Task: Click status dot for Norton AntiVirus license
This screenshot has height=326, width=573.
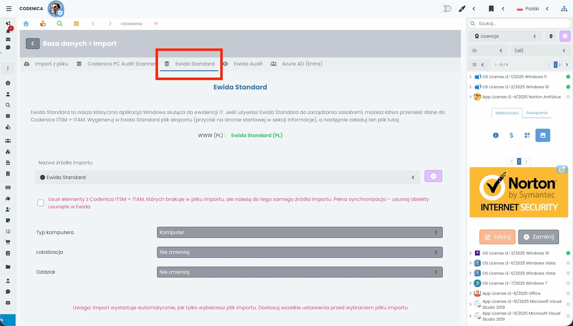Action: coord(568,97)
